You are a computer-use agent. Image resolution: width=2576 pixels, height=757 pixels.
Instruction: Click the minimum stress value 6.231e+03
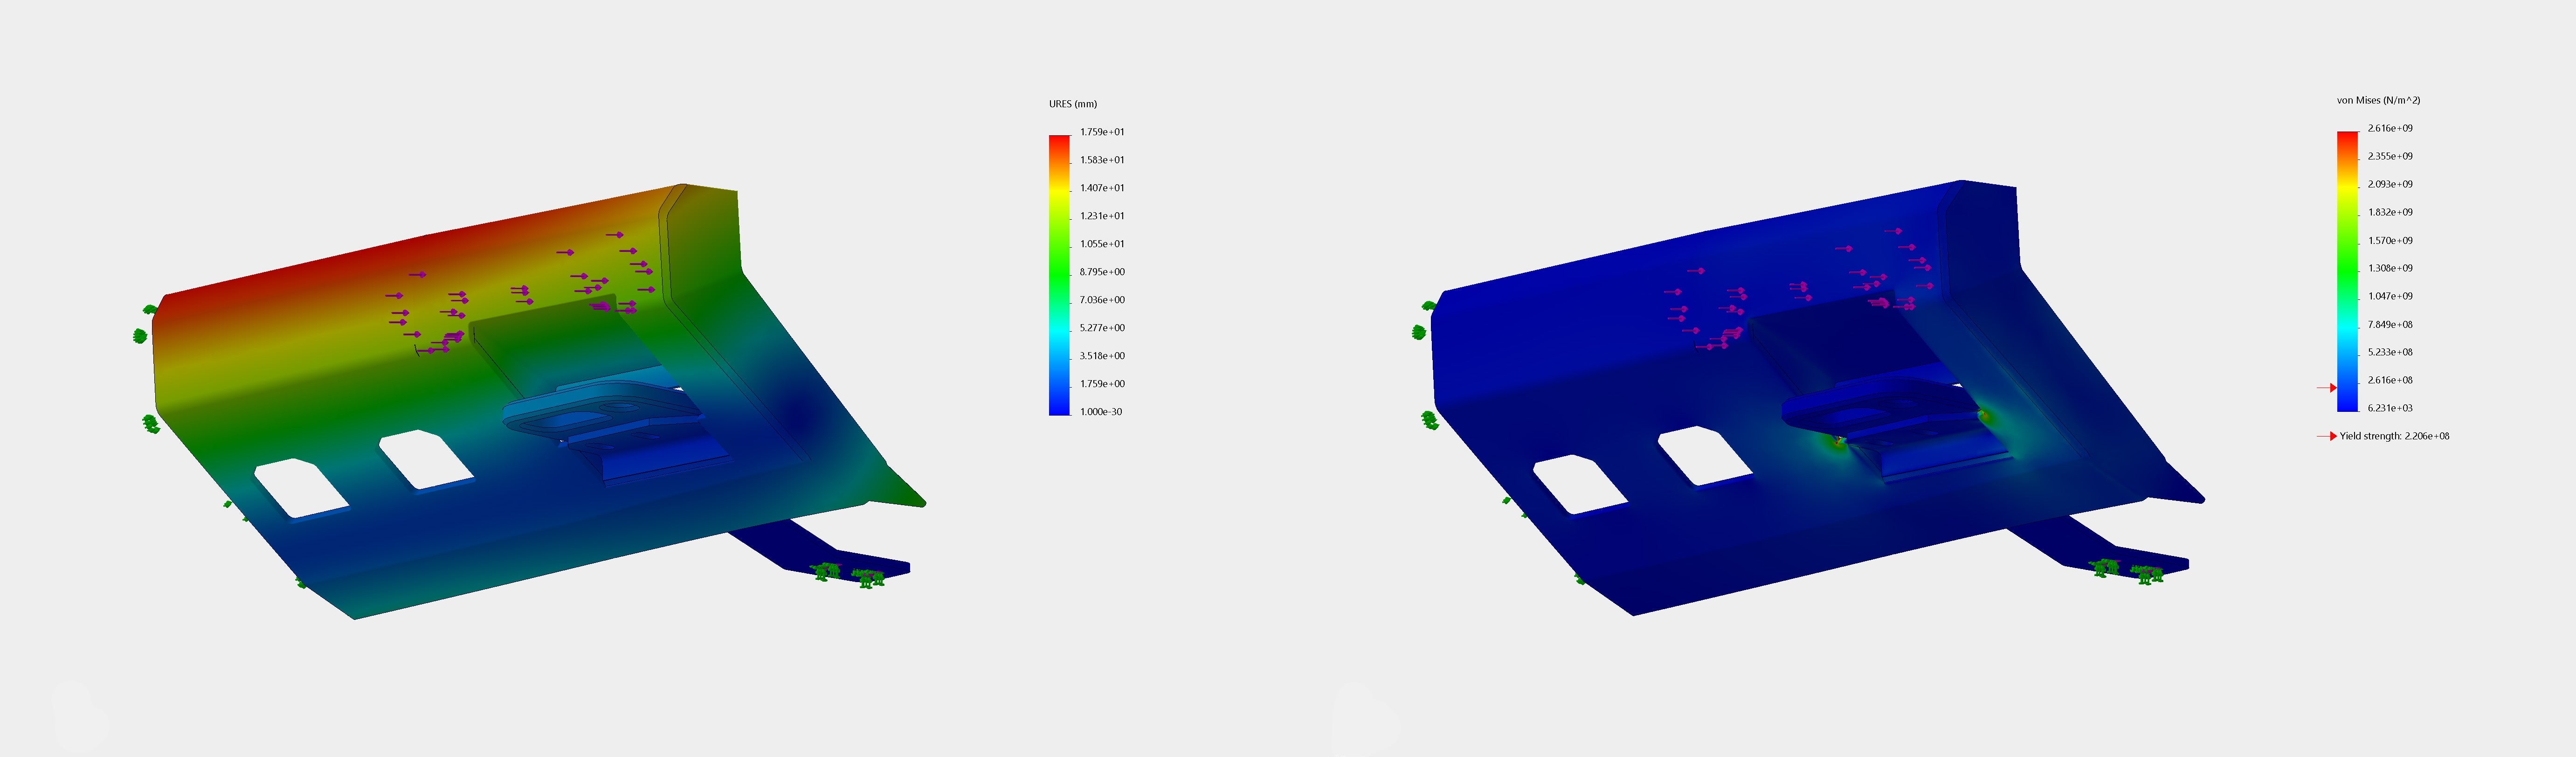click(2389, 408)
